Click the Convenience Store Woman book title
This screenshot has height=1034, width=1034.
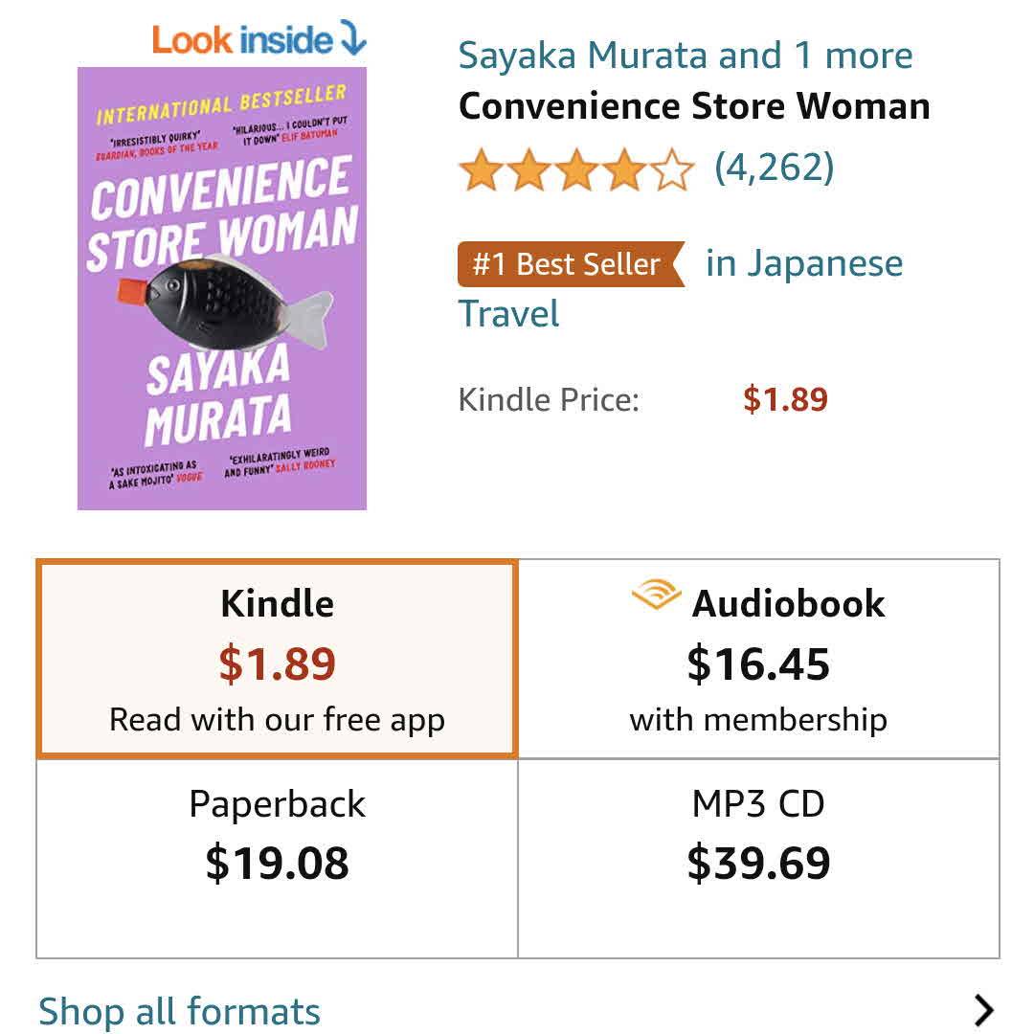point(694,106)
